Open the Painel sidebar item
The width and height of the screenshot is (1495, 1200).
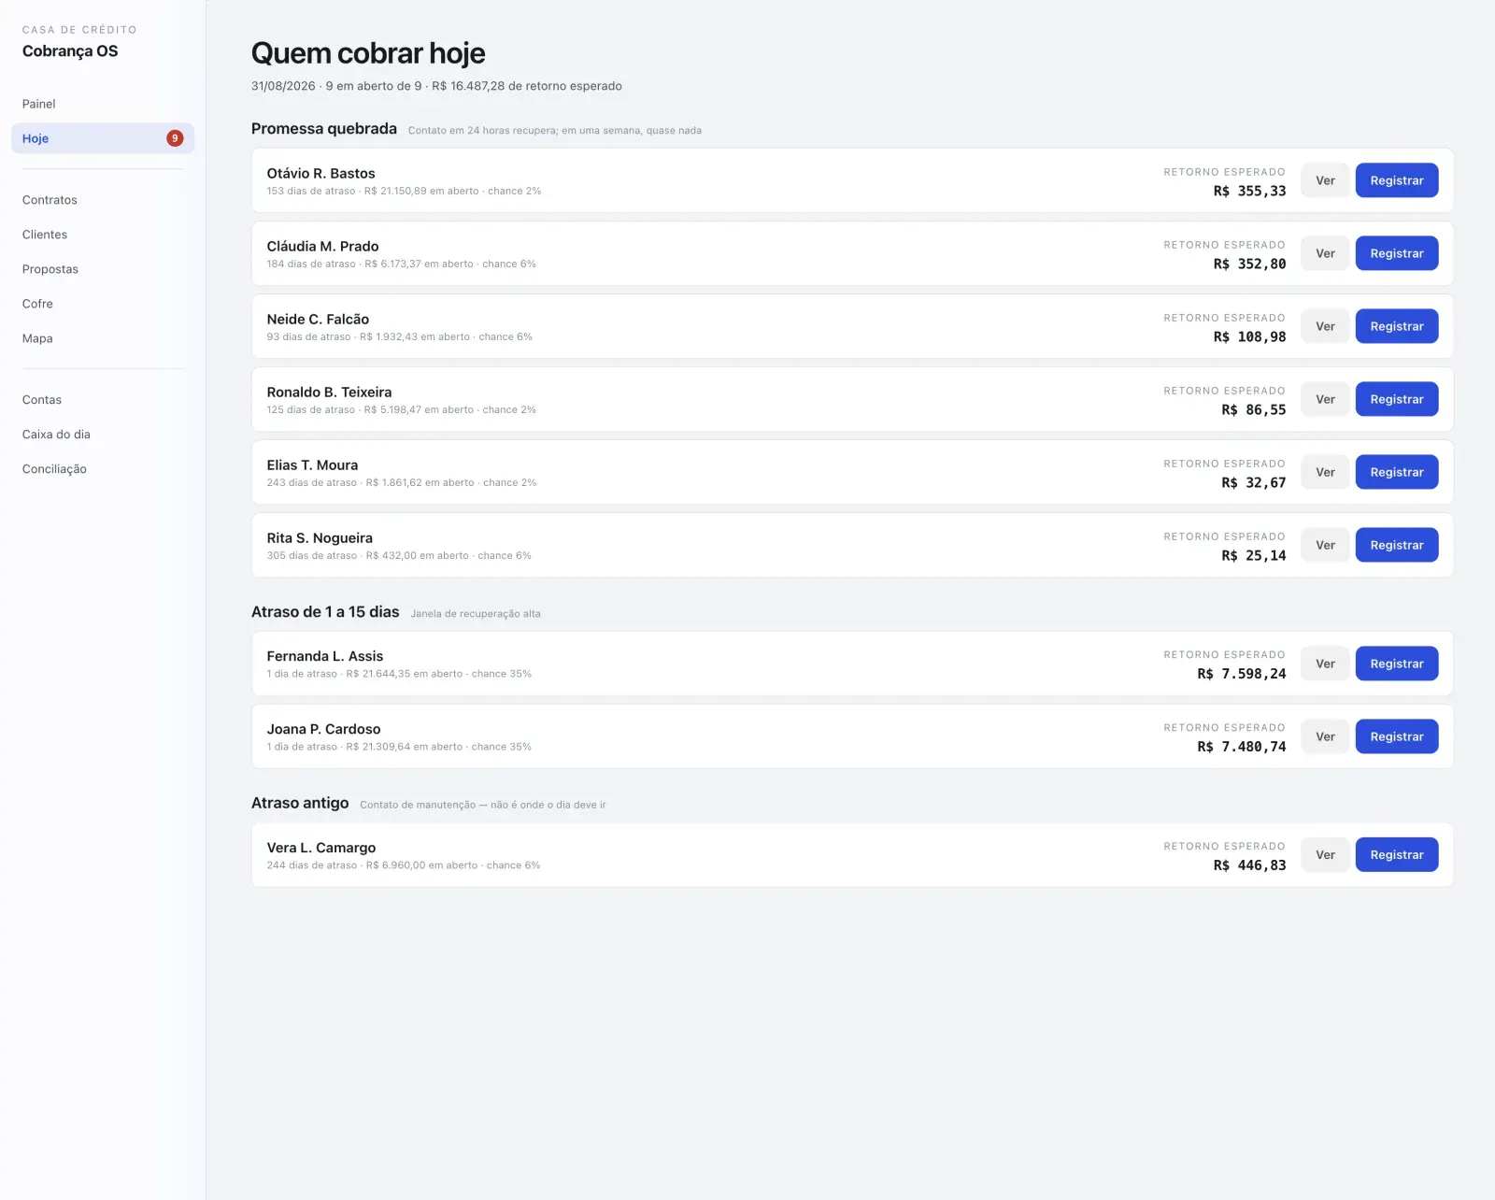click(103, 104)
